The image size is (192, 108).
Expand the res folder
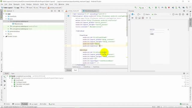pos(6,34)
